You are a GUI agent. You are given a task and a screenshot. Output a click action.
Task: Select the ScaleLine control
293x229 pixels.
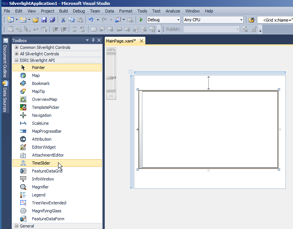pos(57,123)
